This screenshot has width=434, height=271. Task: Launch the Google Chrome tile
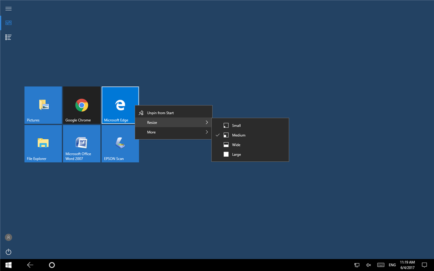(x=82, y=105)
